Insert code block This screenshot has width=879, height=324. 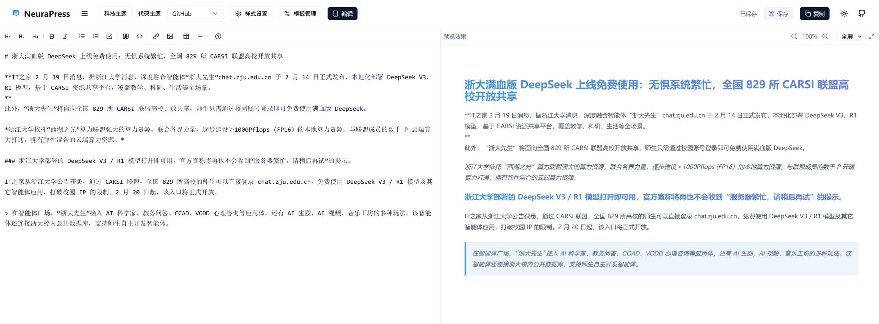point(139,36)
